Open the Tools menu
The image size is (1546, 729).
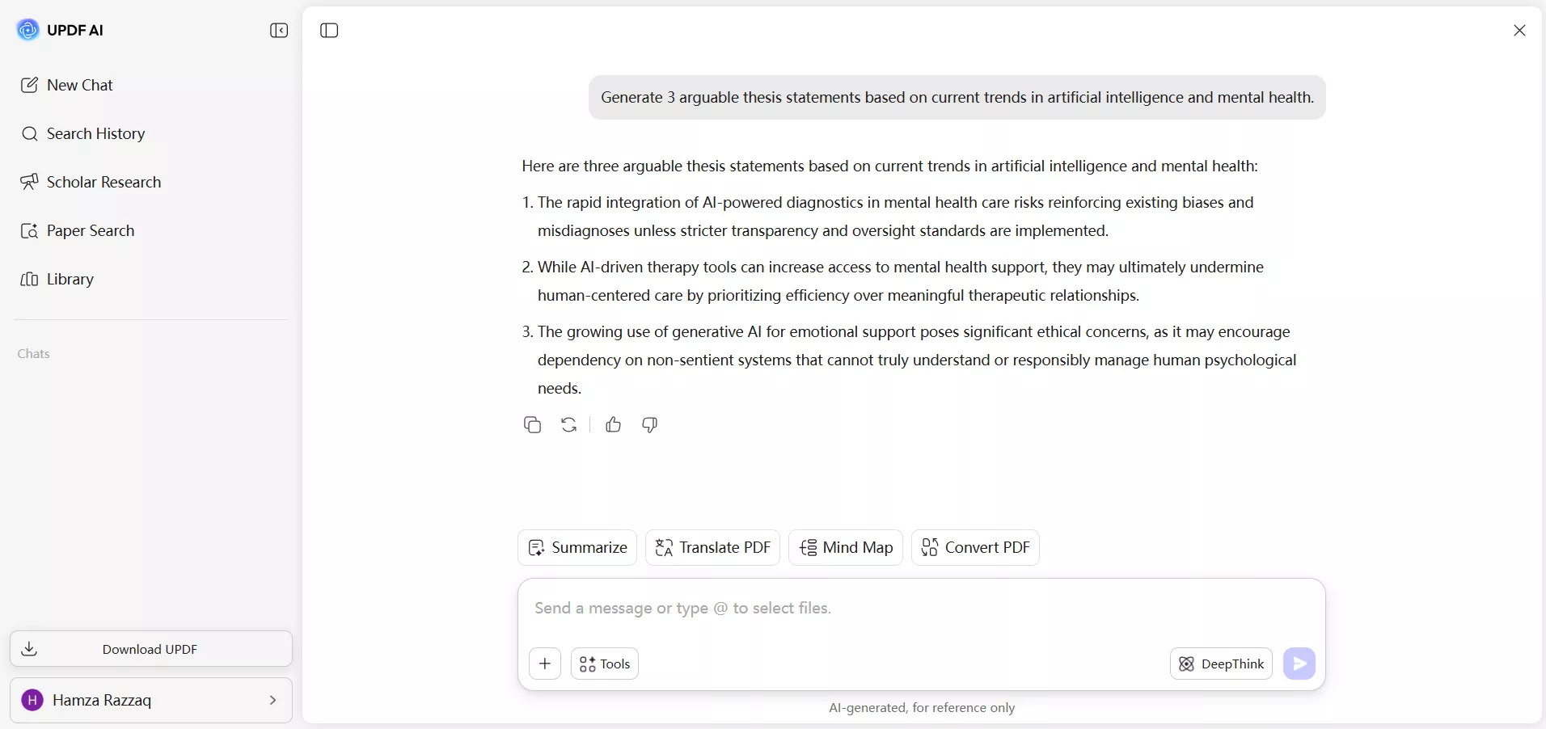point(605,664)
